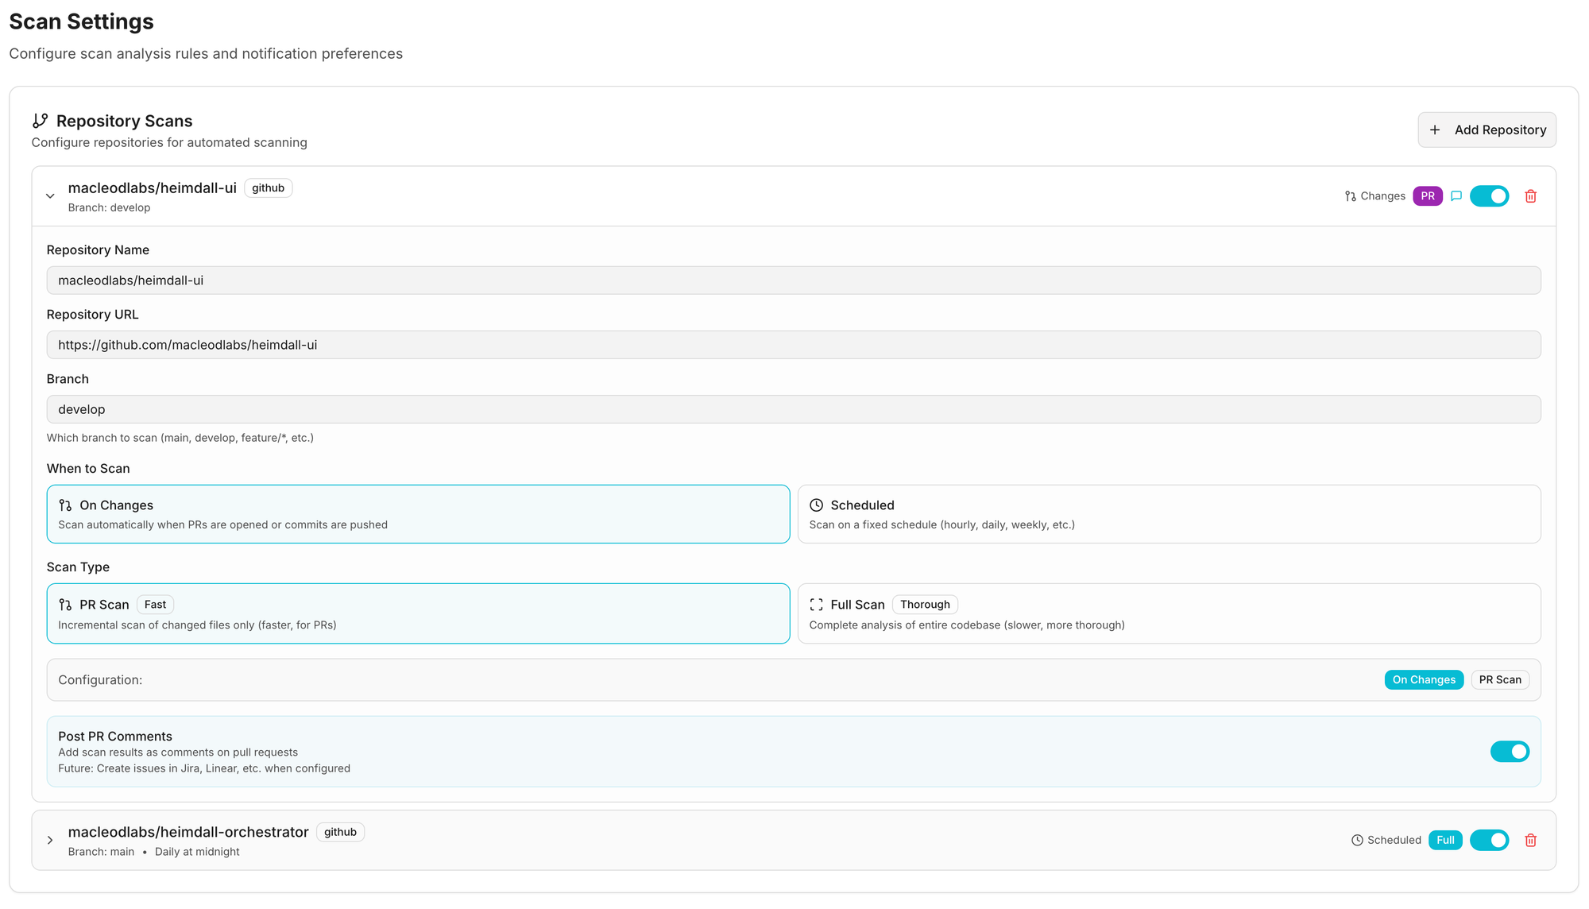Click the trash icon for heimdall-ui repository
1589x909 pixels.
[1530, 195]
